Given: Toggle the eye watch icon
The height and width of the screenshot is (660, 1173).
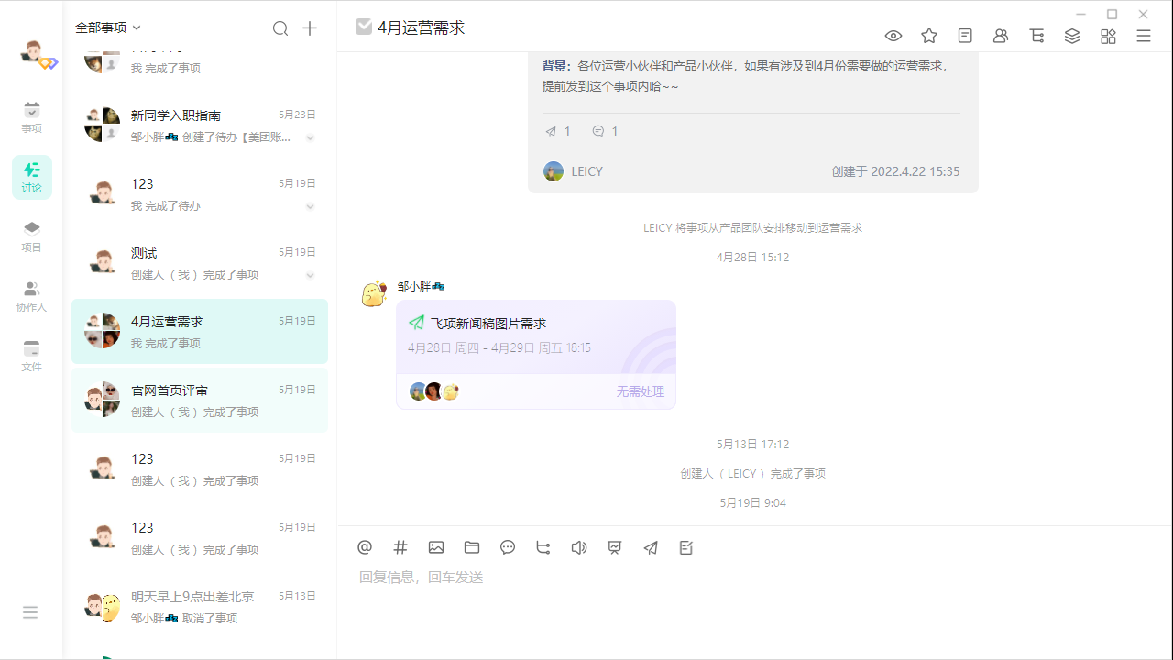Looking at the screenshot, I should 893,36.
